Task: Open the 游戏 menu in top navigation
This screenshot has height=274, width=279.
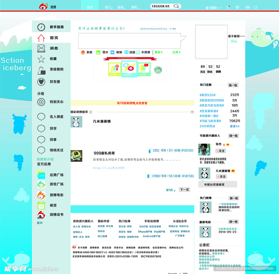Action: (135, 7)
